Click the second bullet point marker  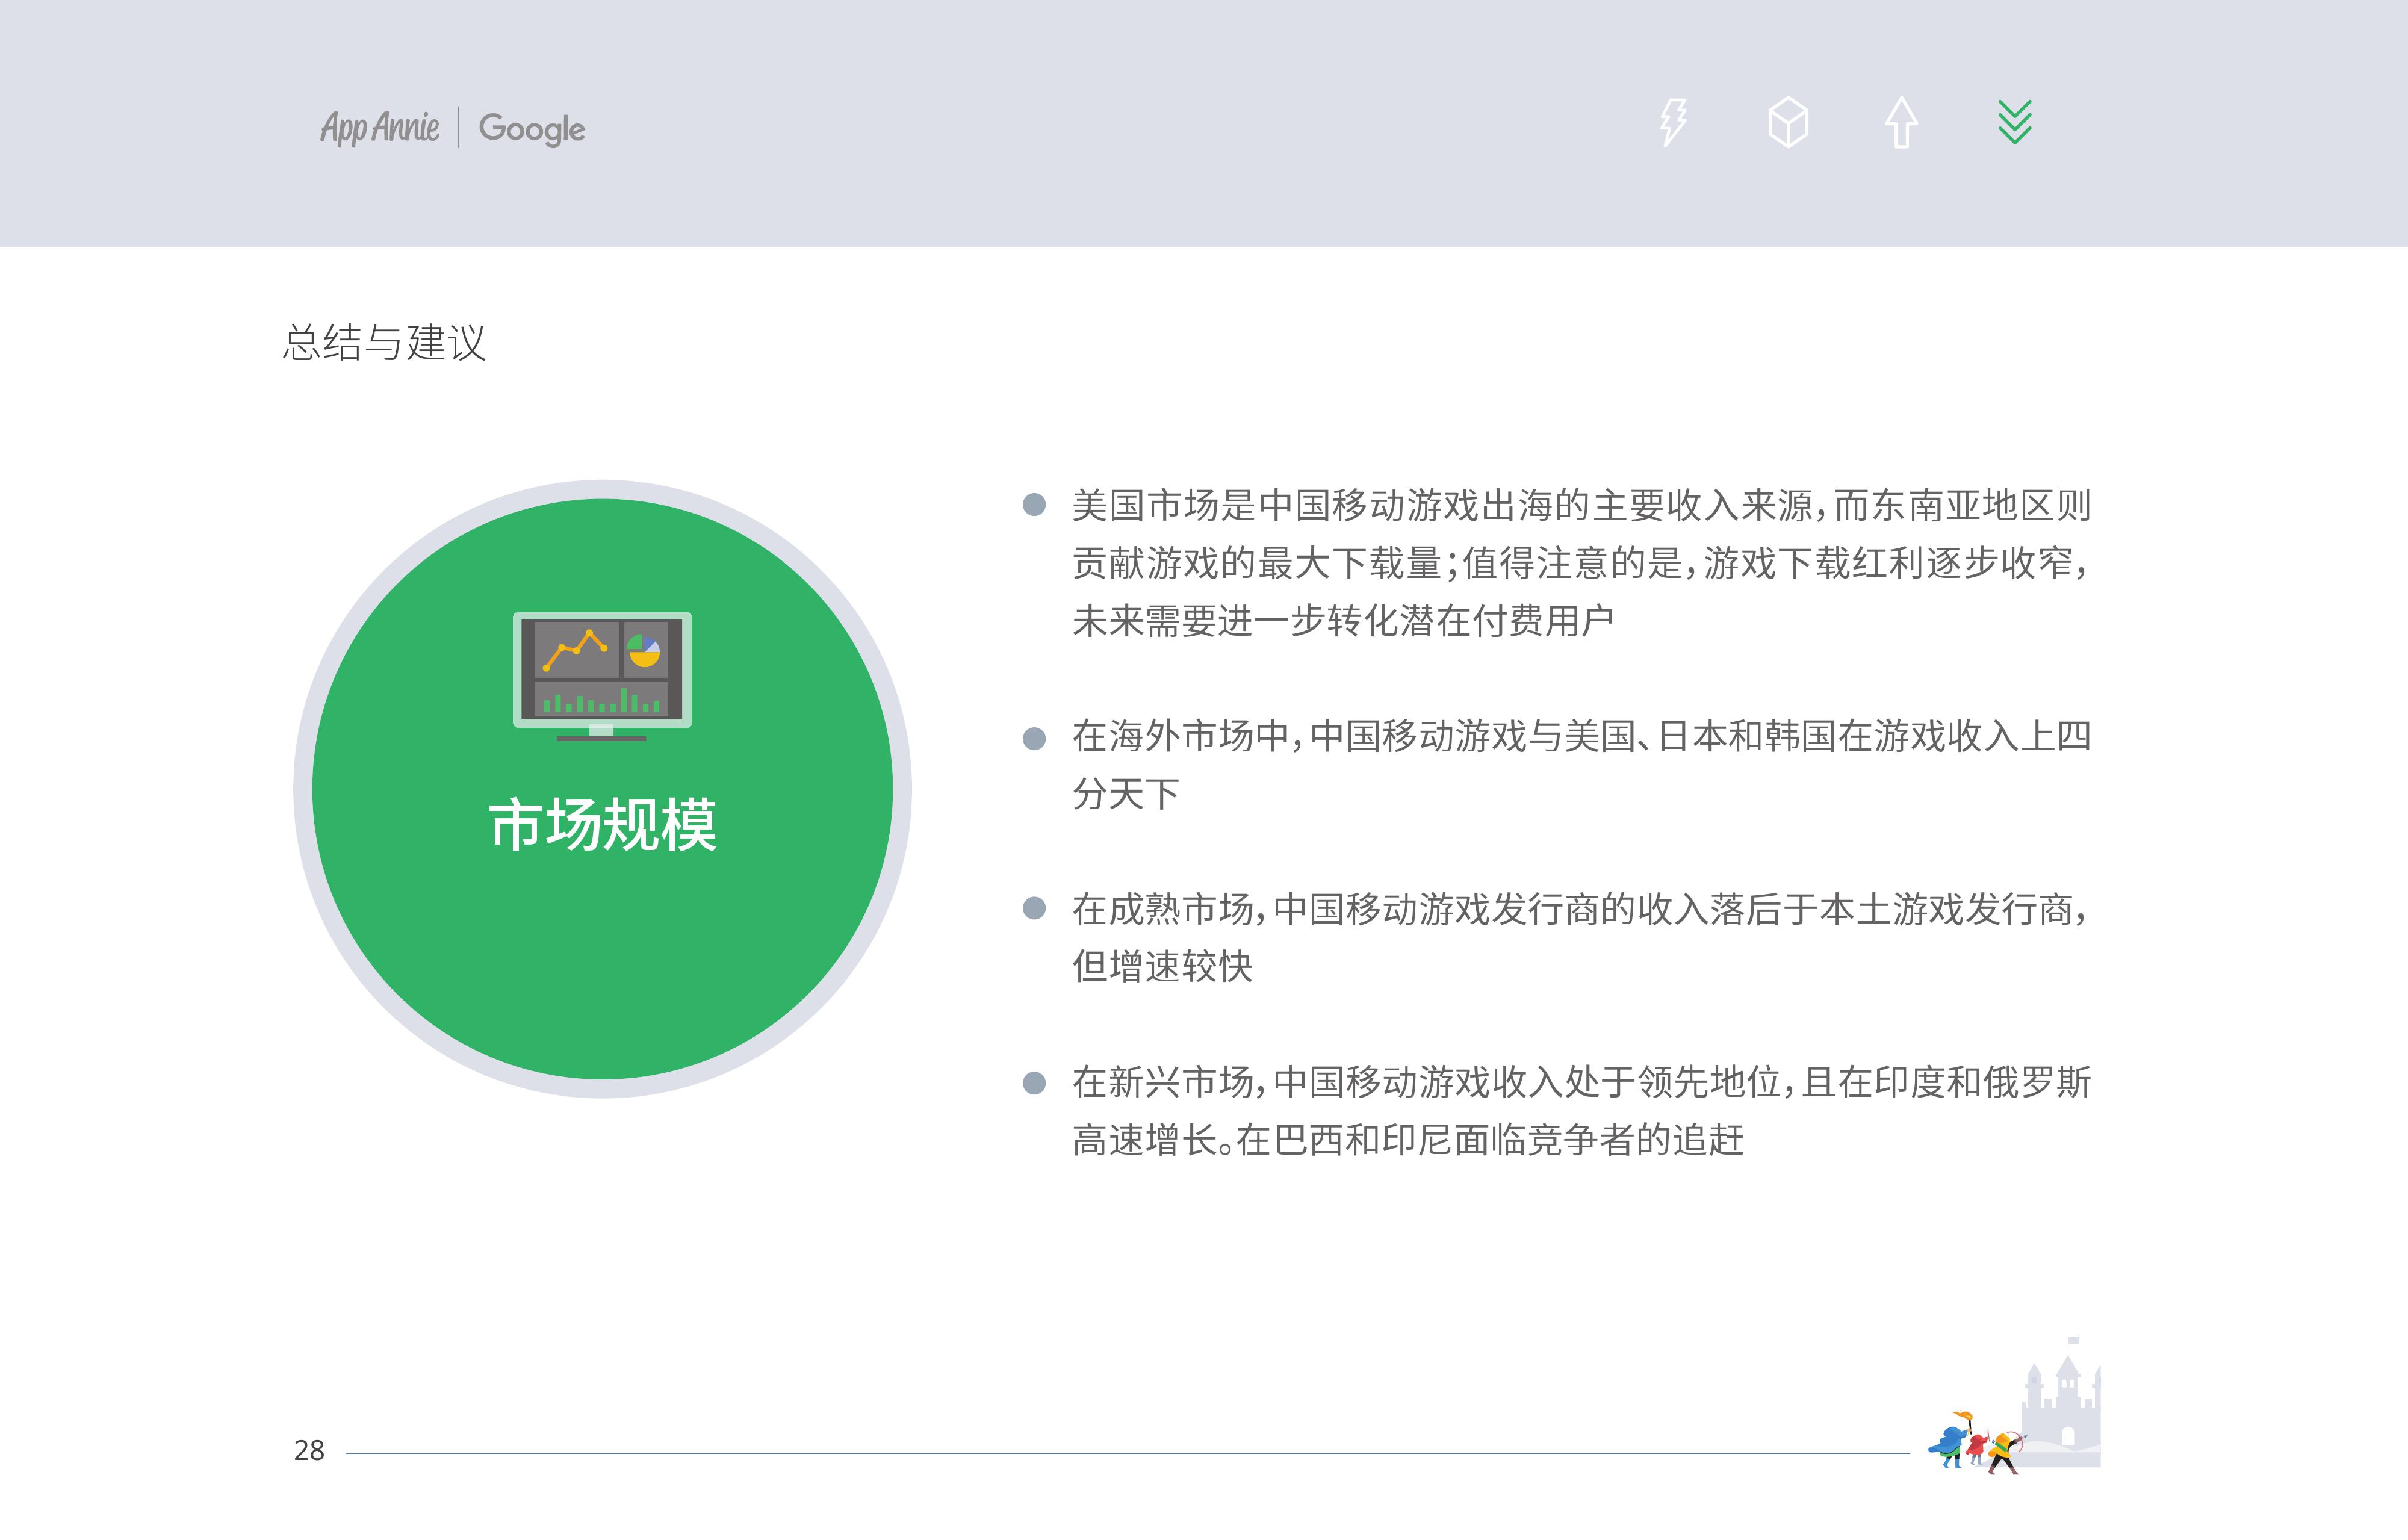1034,738
